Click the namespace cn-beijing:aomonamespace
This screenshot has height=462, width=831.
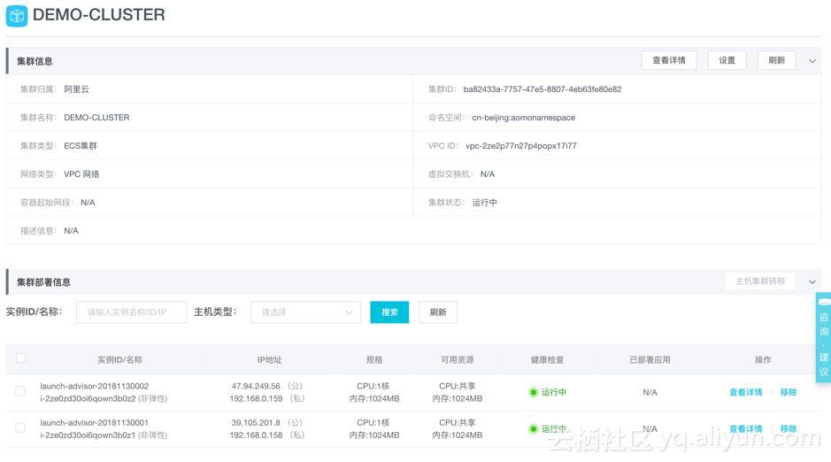click(x=524, y=118)
